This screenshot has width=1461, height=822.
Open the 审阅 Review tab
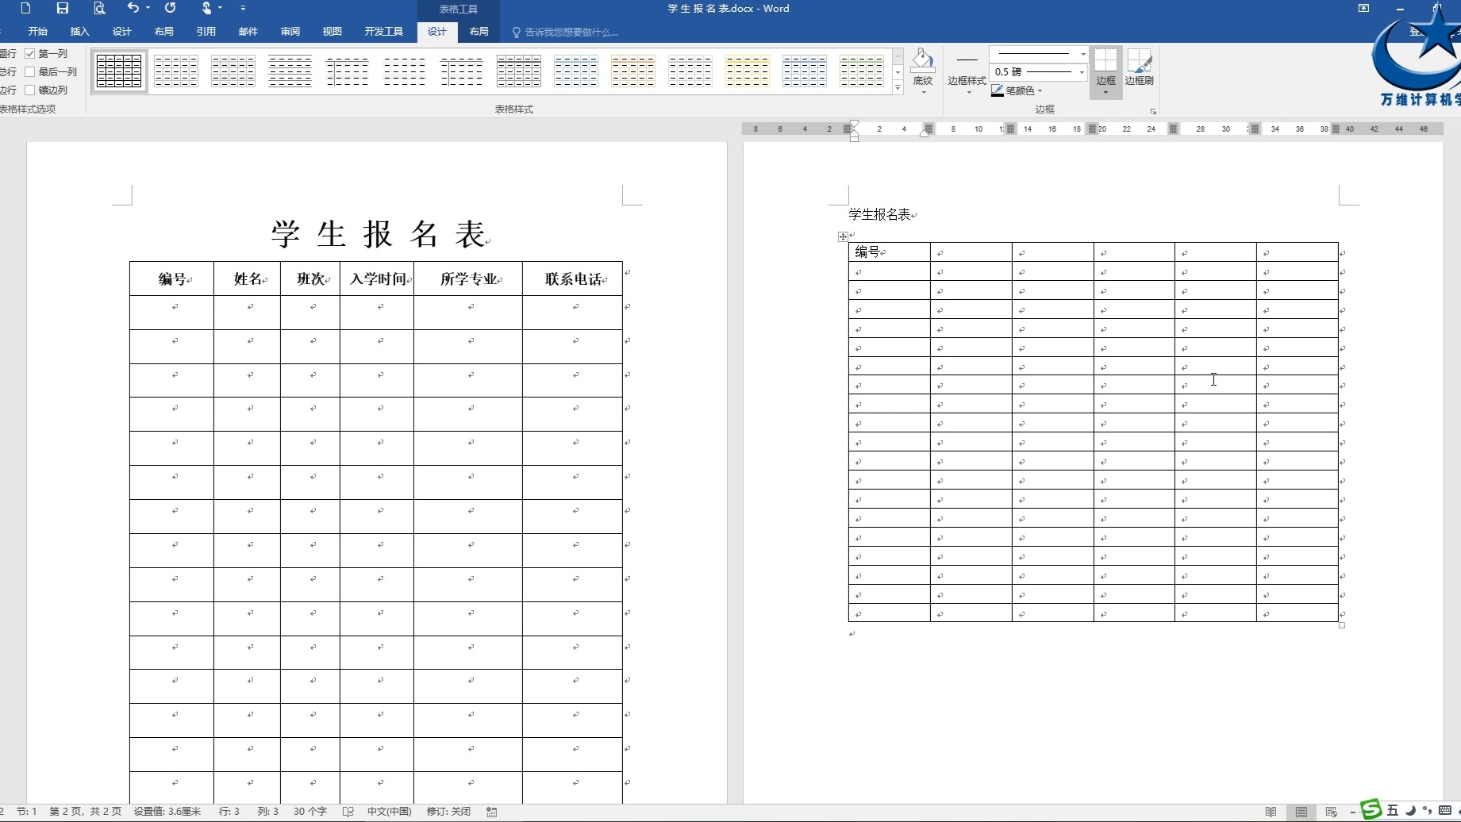point(290,32)
